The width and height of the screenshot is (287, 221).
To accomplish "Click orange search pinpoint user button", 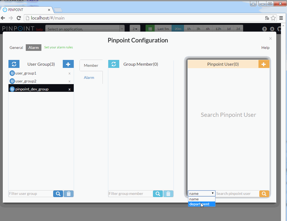I will tap(264, 194).
